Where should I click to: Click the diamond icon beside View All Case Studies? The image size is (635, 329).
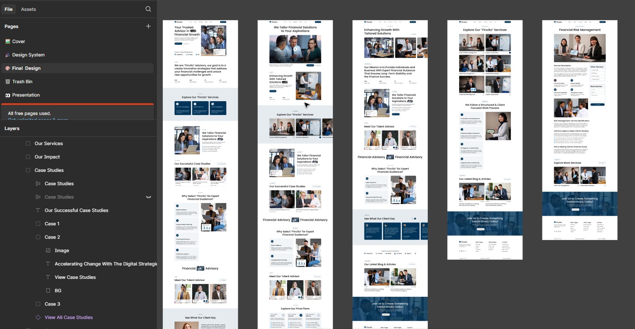click(39, 317)
